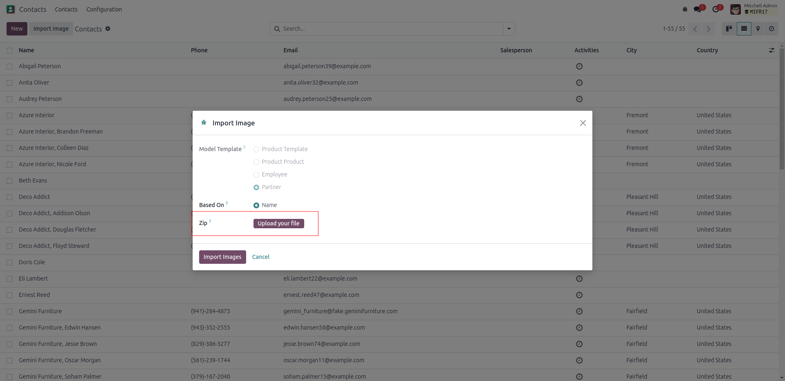
Task: Open optional columns settings icon
Action: [x=772, y=50]
